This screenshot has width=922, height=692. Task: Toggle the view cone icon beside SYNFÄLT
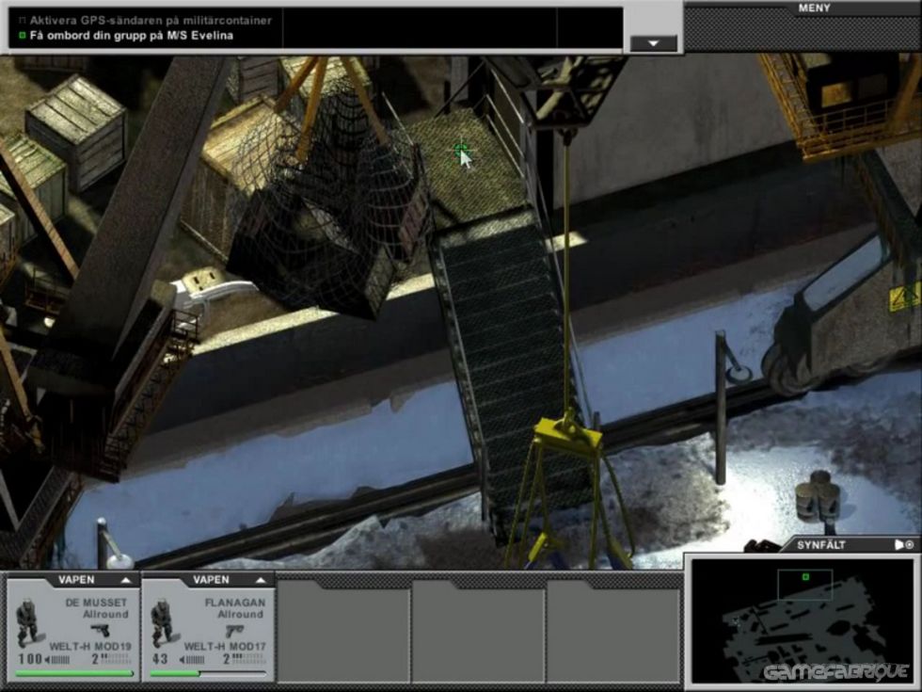click(x=898, y=545)
